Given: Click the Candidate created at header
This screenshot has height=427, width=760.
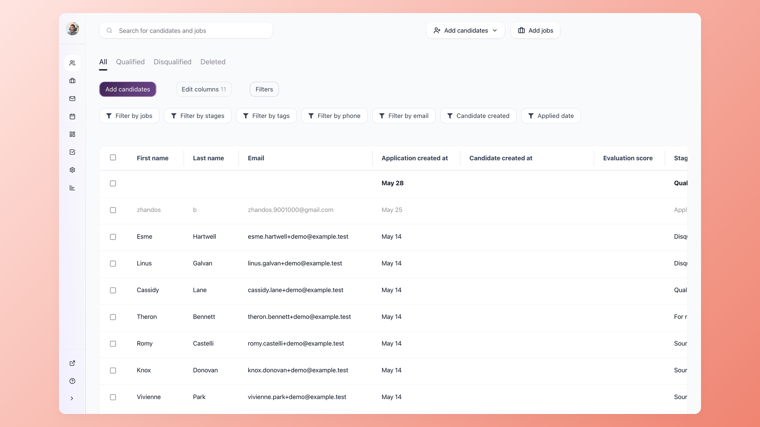Looking at the screenshot, I should point(501,158).
